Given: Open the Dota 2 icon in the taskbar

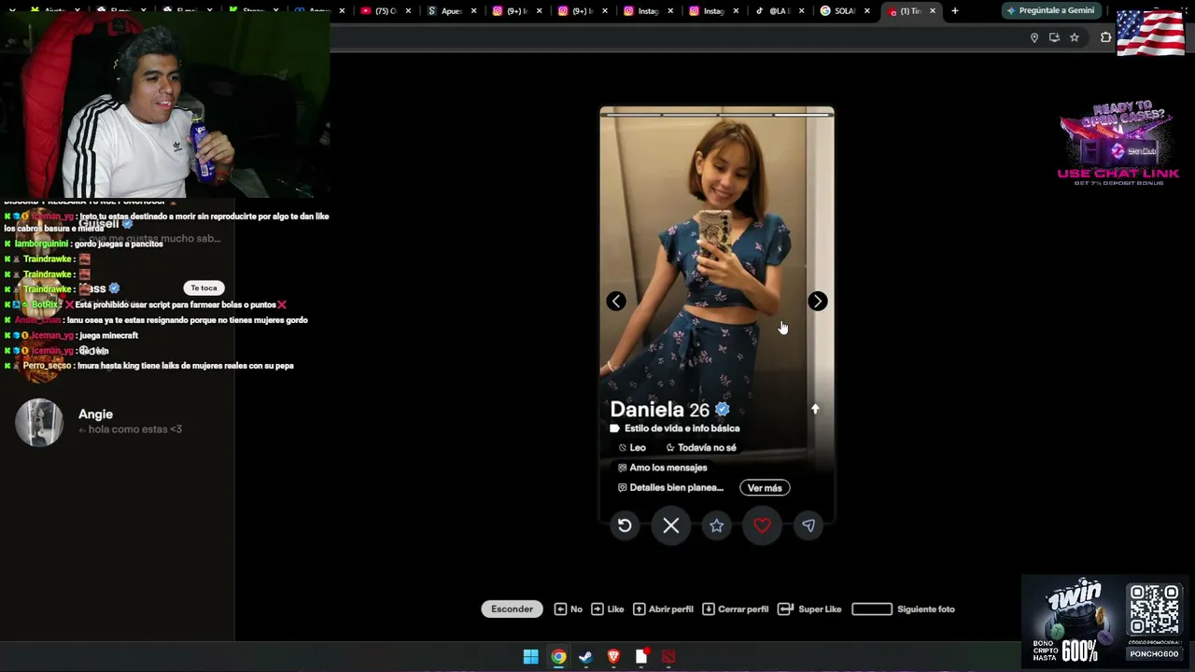Looking at the screenshot, I should [x=668, y=657].
